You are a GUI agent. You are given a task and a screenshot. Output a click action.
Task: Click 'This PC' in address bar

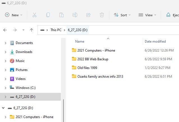pyautogui.click(x=56, y=30)
